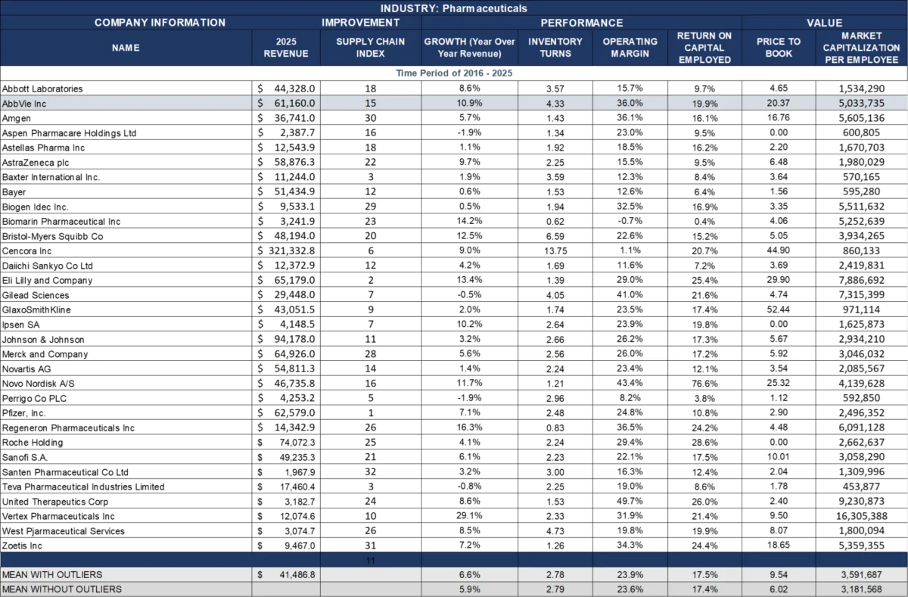The image size is (908, 597).
Task: Select Eli Lilly market cap 7,886,692
Action: tap(862, 280)
